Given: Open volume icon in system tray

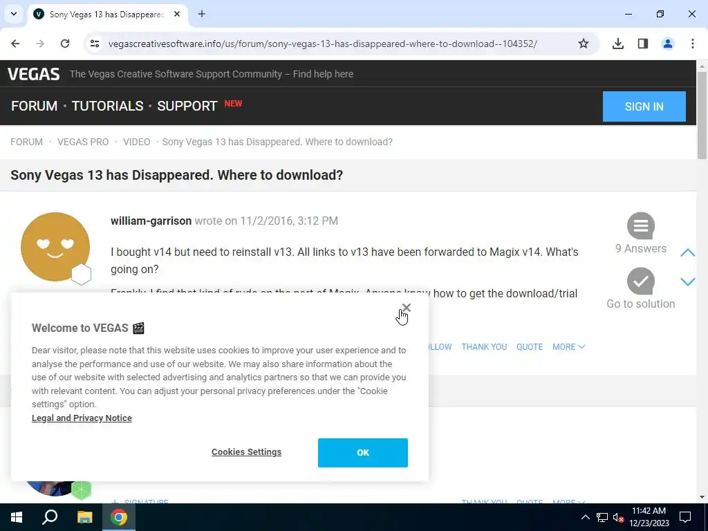Looking at the screenshot, I should [x=618, y=517].
